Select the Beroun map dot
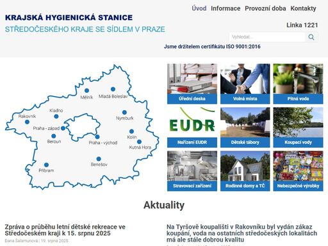The height and width of the screenshot is (246, 328). [54, 136]
